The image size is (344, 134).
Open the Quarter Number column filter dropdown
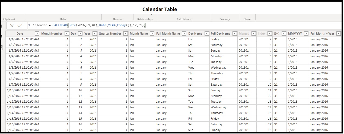pos(126,33)
